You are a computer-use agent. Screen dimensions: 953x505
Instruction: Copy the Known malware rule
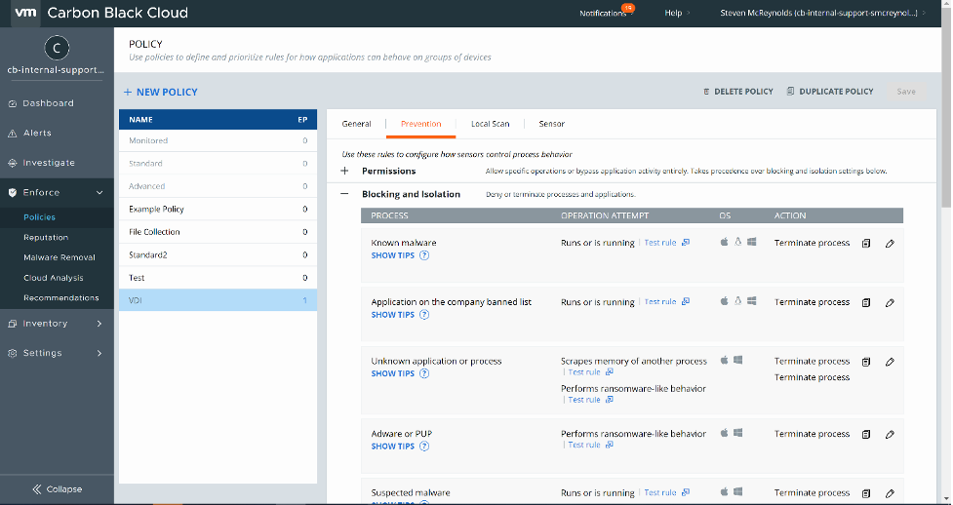(x=866, y=243)
